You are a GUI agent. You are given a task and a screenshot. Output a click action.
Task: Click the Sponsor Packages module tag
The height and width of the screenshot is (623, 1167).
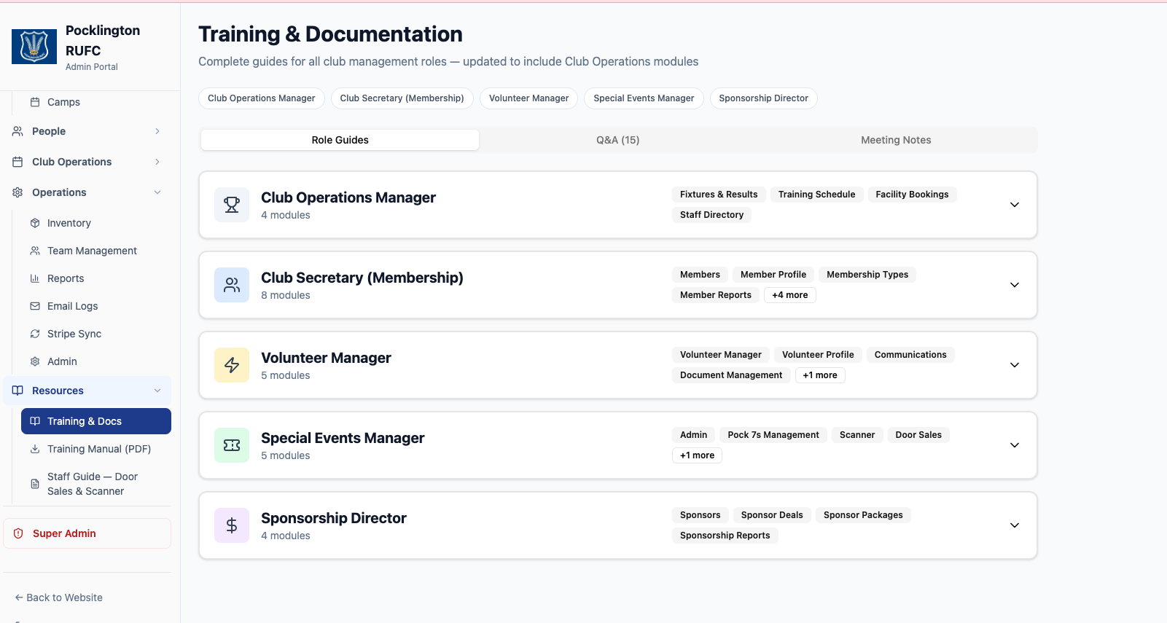863,515
